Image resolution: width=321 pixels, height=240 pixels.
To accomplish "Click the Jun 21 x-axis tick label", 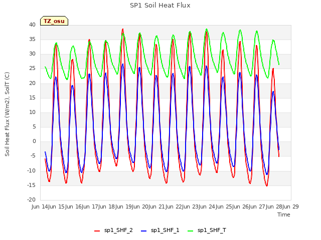I will point(157,206).
